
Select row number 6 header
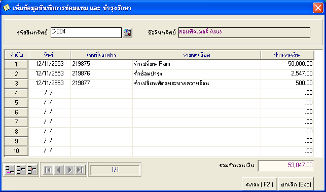coord(16,112)
